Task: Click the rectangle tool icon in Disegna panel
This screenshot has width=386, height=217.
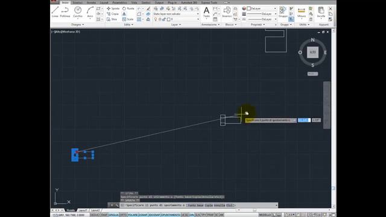Action: tap(98, 8)
